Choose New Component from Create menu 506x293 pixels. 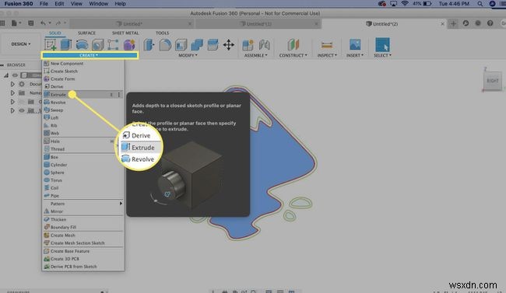83,64
